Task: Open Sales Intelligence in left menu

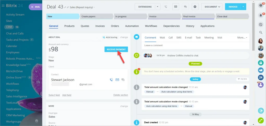Action: [17, 96]
